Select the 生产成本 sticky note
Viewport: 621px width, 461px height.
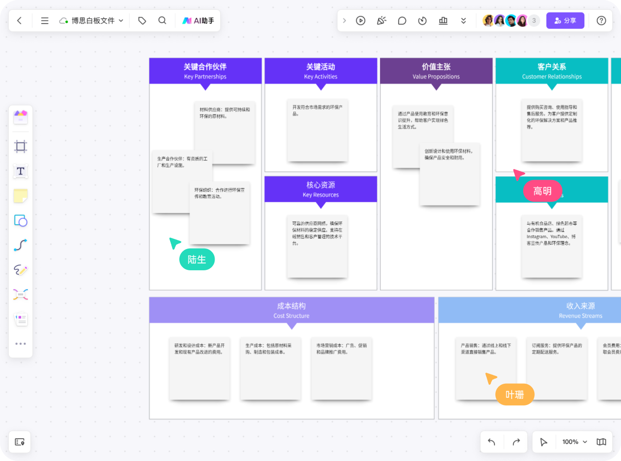pos(271,369)
